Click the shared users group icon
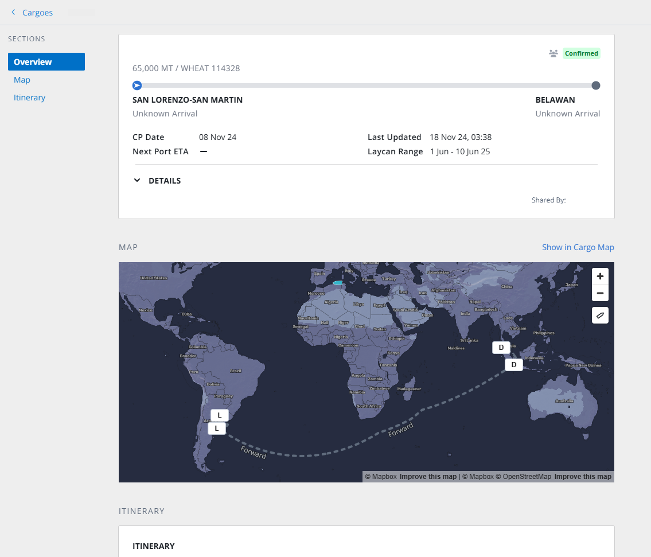Image resolution: width=651 pixels, height=557 pixels. tap(553, 53)
